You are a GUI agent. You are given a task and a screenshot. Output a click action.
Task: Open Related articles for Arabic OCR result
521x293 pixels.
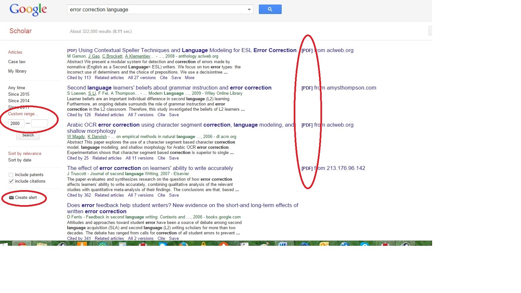(107, 158)
